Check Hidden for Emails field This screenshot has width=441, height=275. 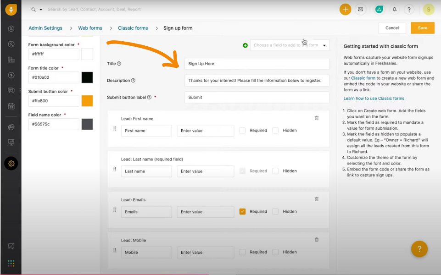coord(276,211)
